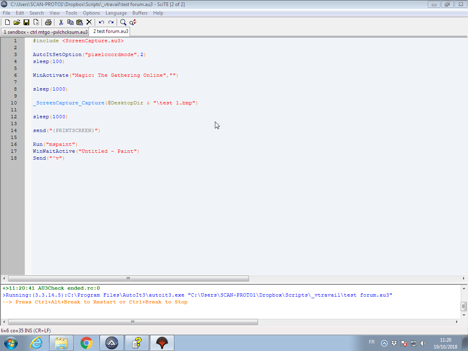Cut selection using the scissors icon
Viewport: 468px width, 351px height.
click(61, 22)
